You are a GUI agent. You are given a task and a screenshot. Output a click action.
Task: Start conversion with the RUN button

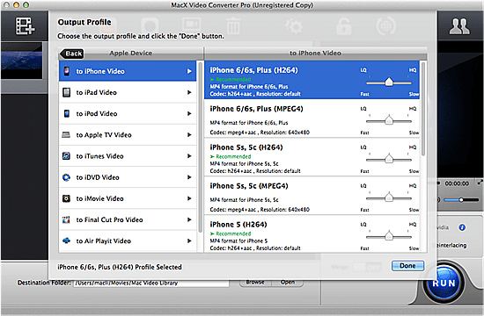point(444,283)
